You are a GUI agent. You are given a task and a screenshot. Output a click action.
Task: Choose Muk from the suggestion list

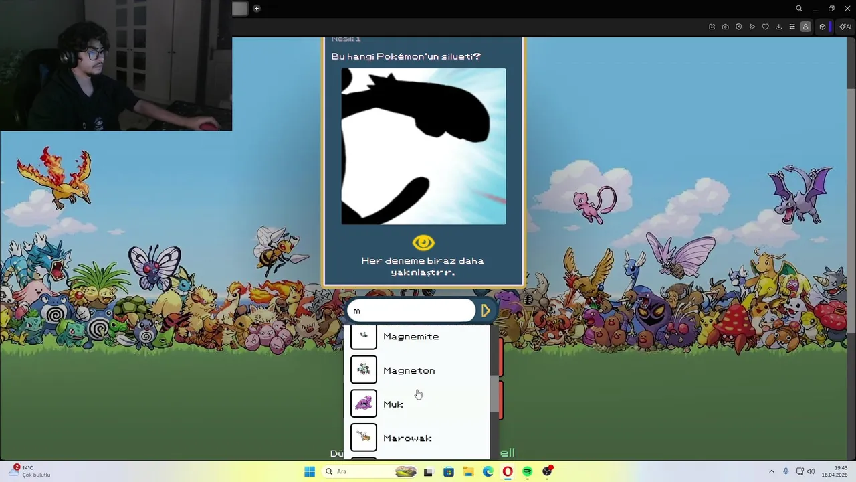coord(417,404)
